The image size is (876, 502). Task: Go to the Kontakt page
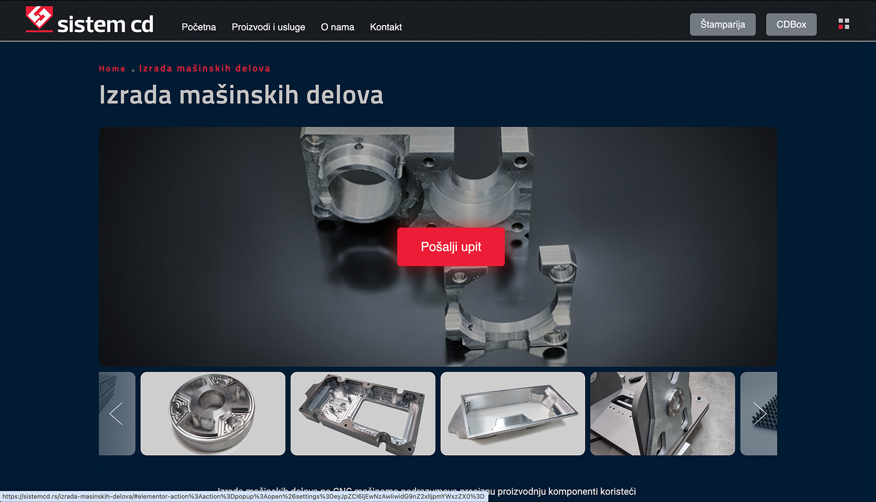pyautogui.click(x=386, y=27)
